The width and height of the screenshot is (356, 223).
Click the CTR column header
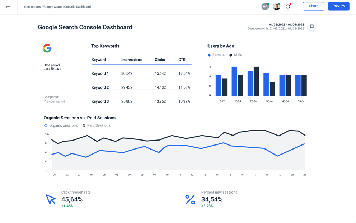[x=182, y=60]
